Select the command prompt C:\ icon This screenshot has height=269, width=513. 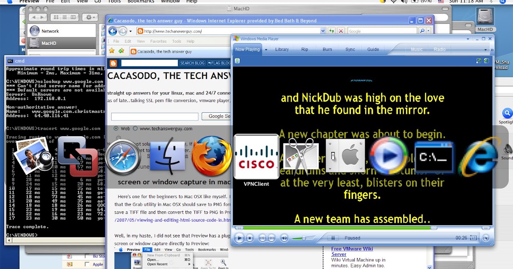click(434, 157)
